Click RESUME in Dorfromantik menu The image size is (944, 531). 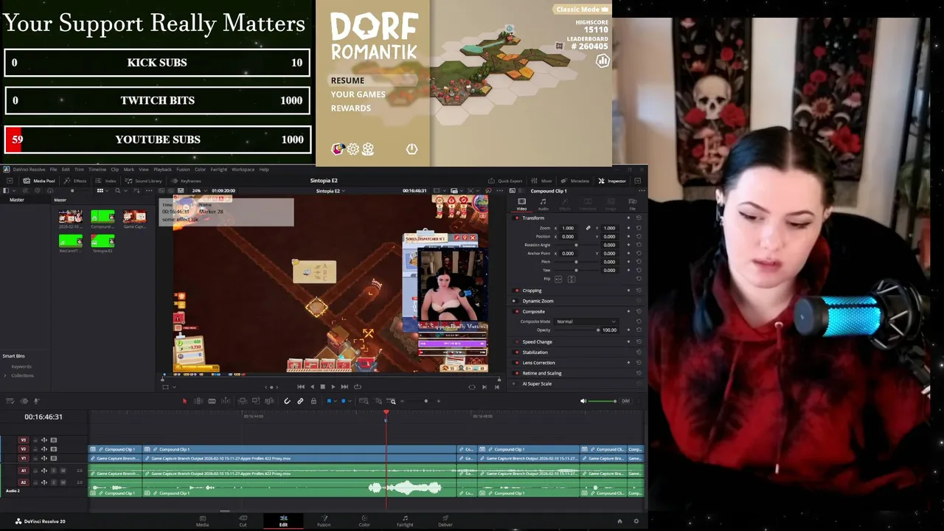pos(347,80)
